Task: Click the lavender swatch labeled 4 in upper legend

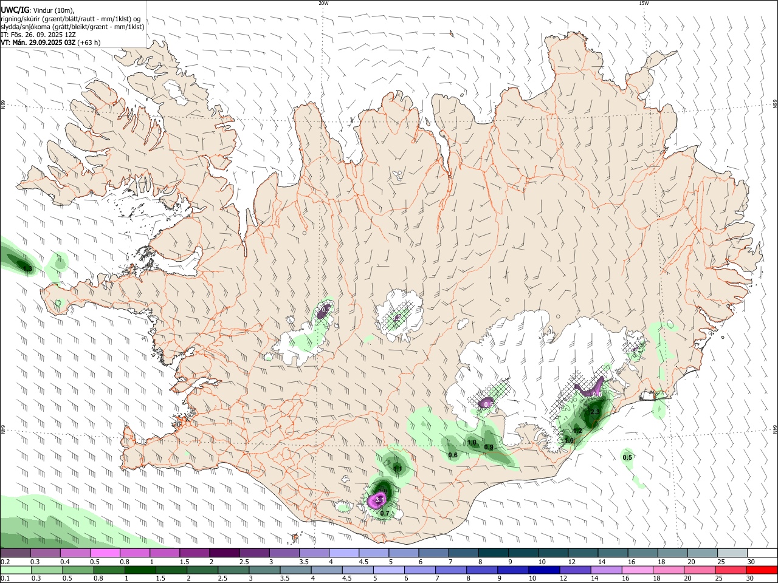Action: pos(344,553)
